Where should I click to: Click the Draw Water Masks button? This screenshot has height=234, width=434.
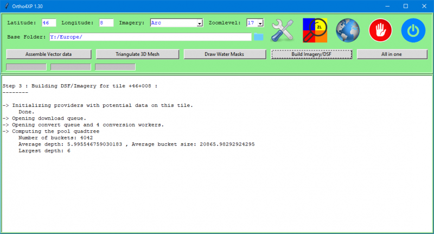(x=225, y=54)
